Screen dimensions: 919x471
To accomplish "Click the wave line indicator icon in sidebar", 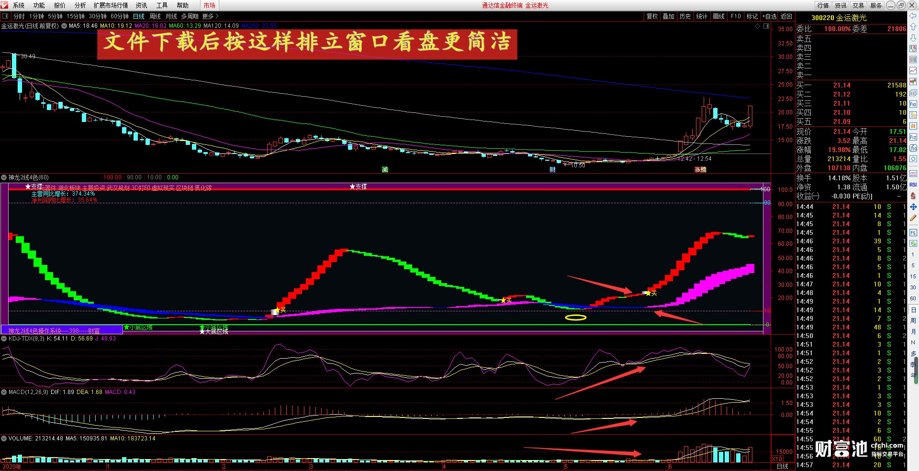I will click(x=913, y=174).
